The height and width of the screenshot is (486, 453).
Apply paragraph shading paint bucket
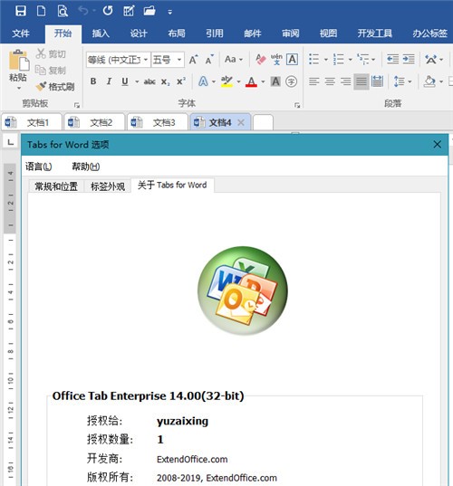click(429, 81)
